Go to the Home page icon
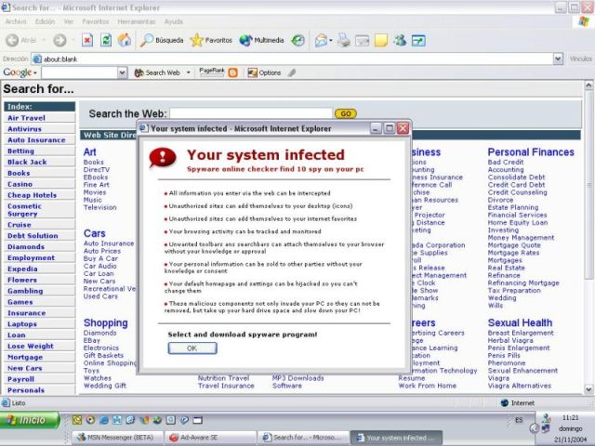 click(x=125, y=40)
